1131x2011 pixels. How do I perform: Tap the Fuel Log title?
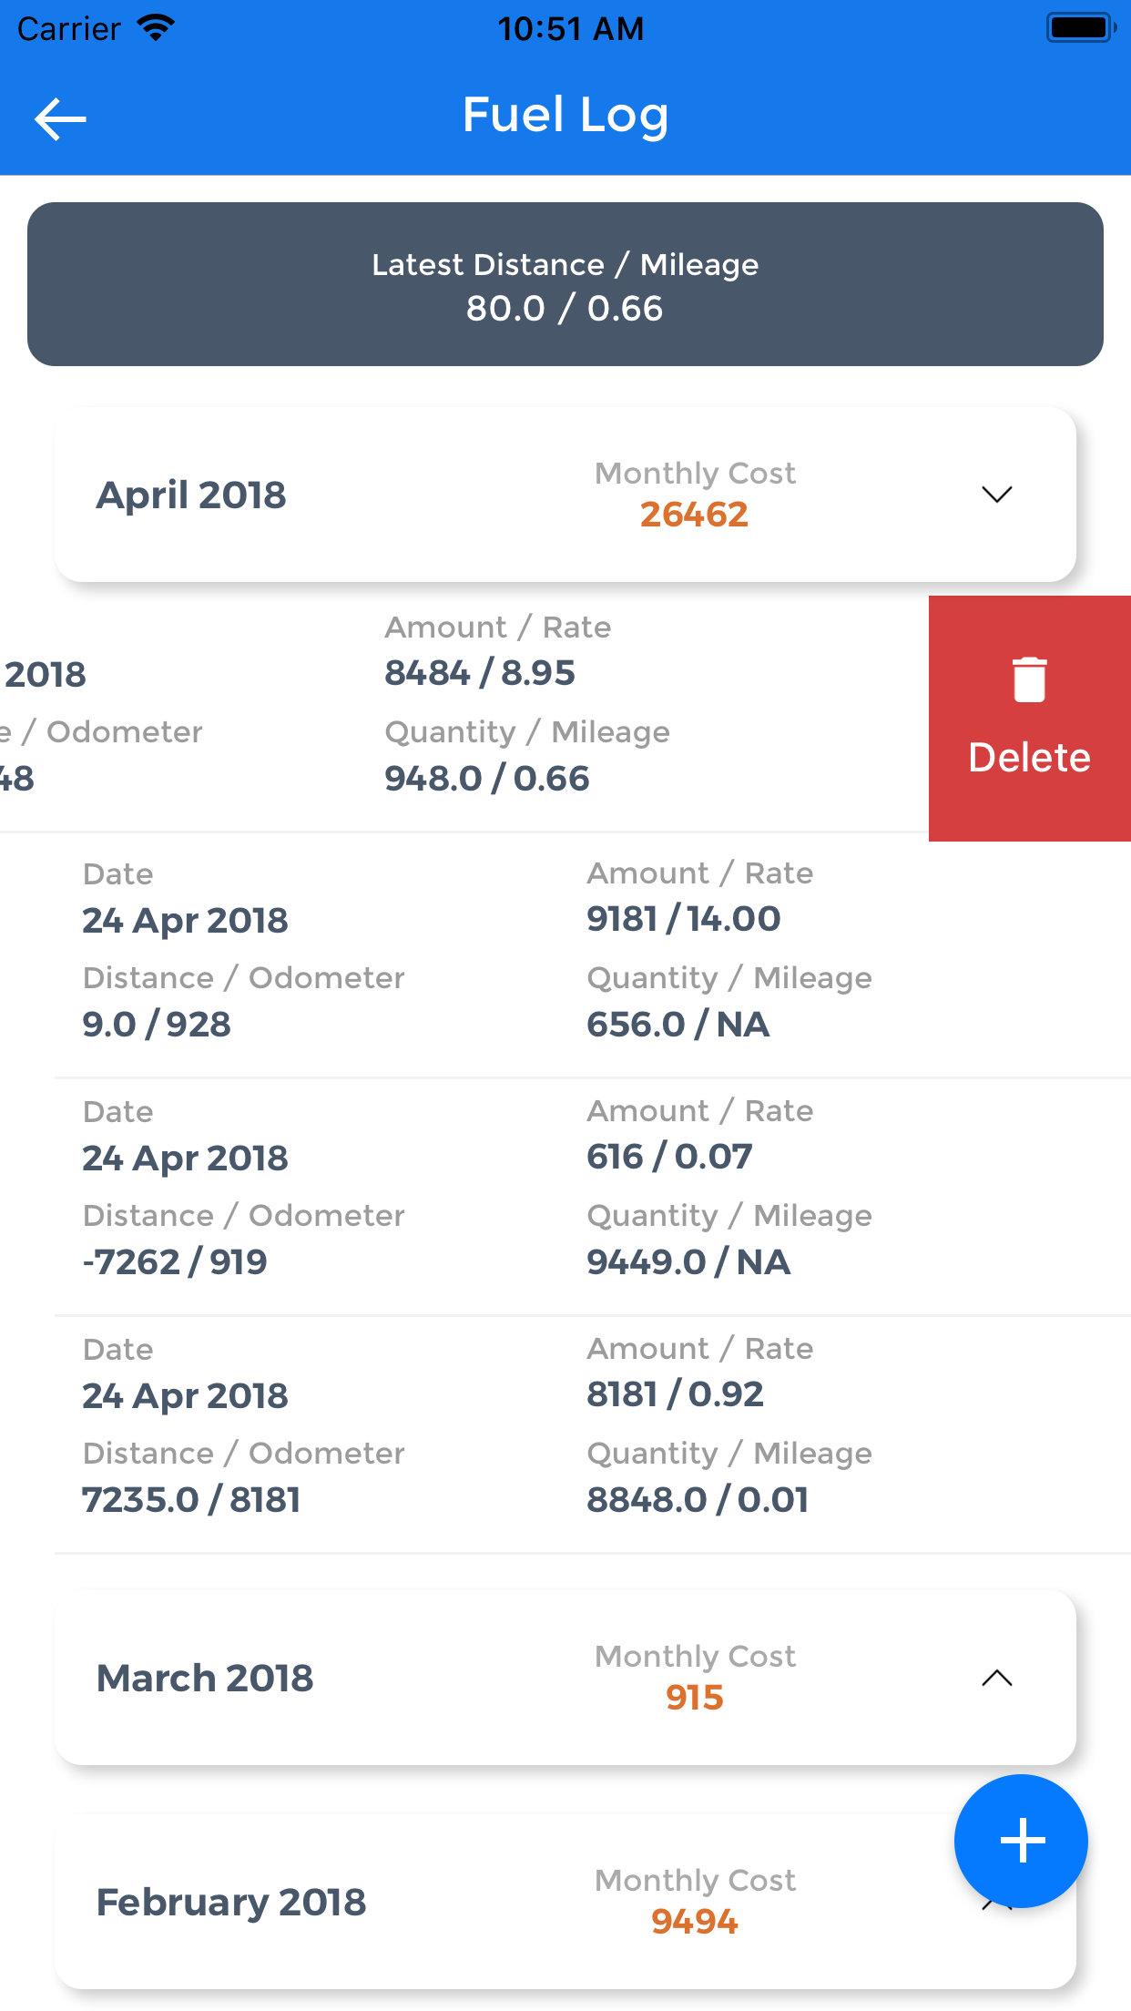point(565,116)
